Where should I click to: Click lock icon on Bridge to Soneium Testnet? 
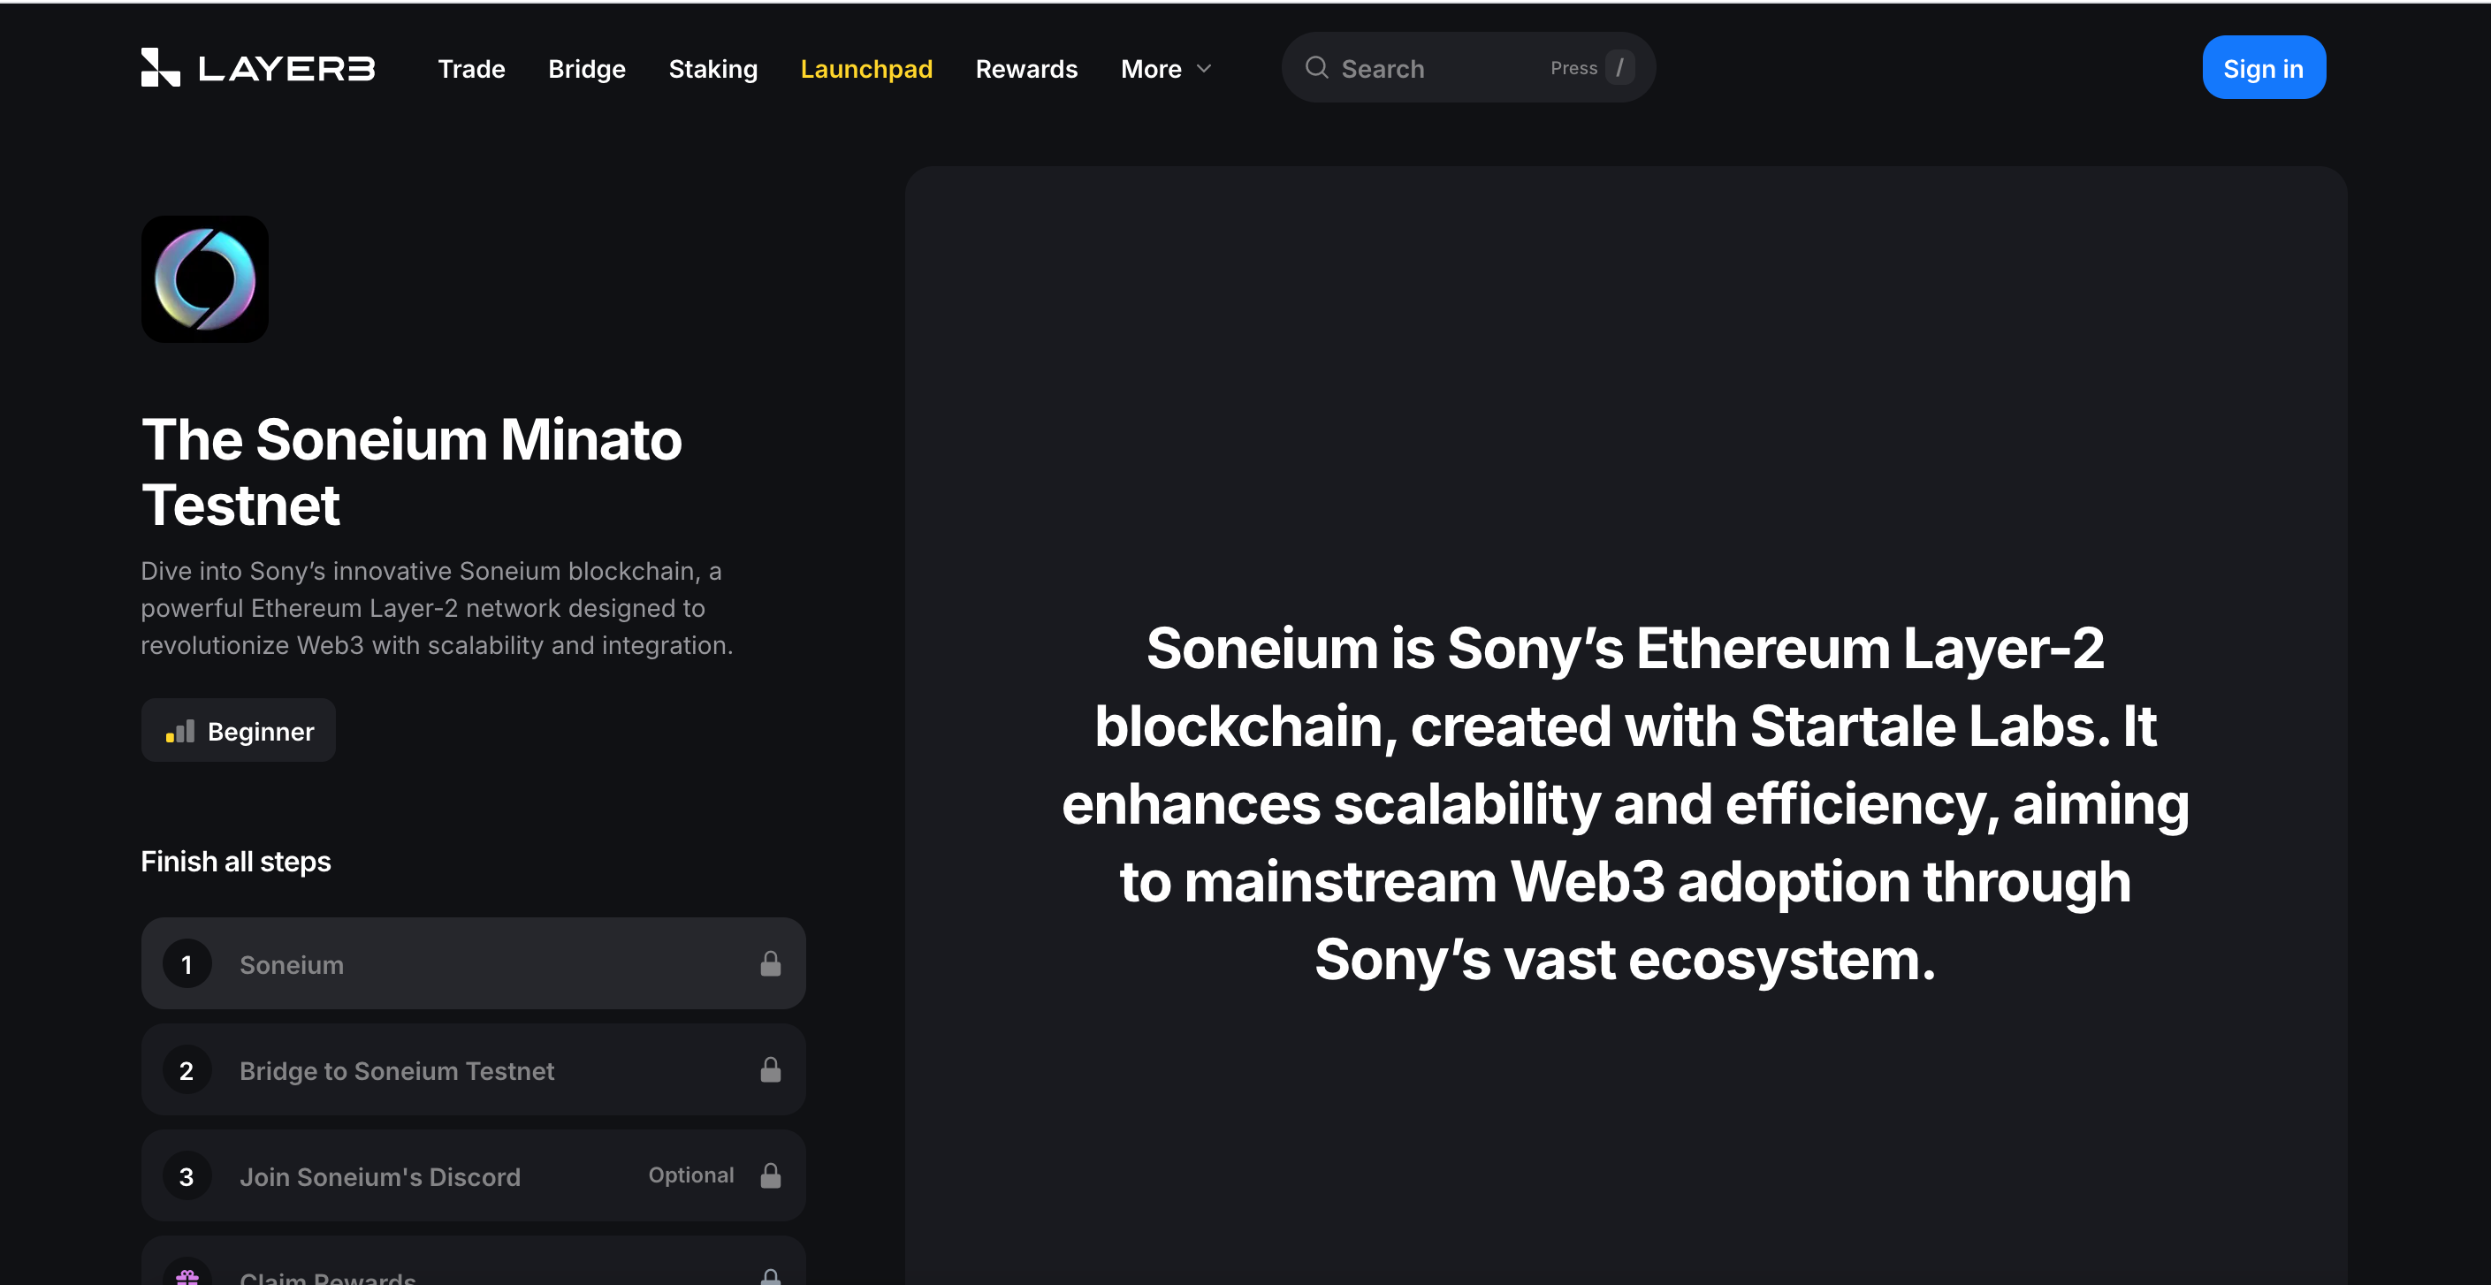click(x=771, y=1070)
